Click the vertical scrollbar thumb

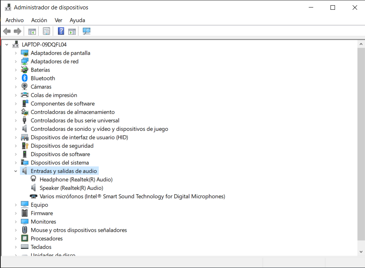pos(361,144)
